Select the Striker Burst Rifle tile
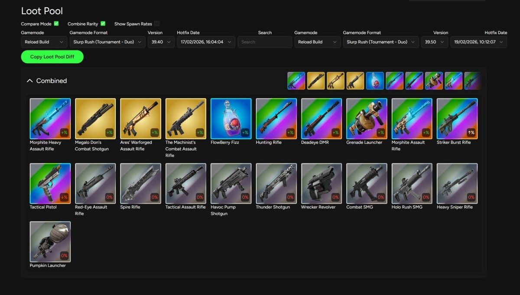 pos(457,119)
